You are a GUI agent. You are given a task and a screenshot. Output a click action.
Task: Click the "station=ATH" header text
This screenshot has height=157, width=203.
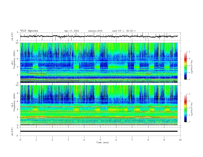click(95, 31)
